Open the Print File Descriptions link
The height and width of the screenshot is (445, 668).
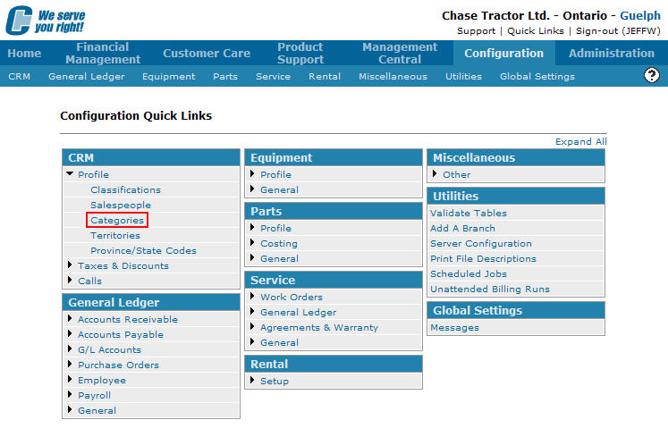(483, 258)
